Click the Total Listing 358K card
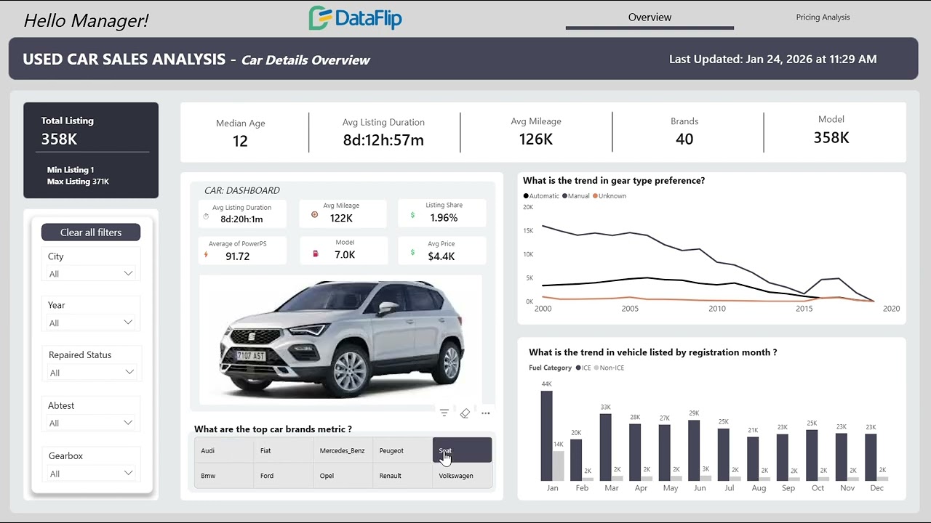 91,150
